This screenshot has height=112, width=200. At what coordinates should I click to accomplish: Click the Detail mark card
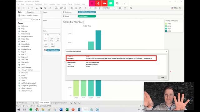click(x=46, y=45)
